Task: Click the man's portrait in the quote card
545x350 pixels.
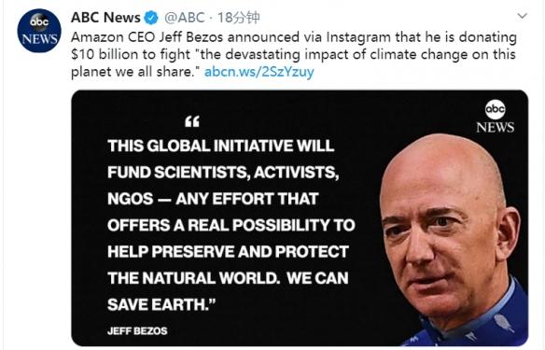Action: [454, 240]
